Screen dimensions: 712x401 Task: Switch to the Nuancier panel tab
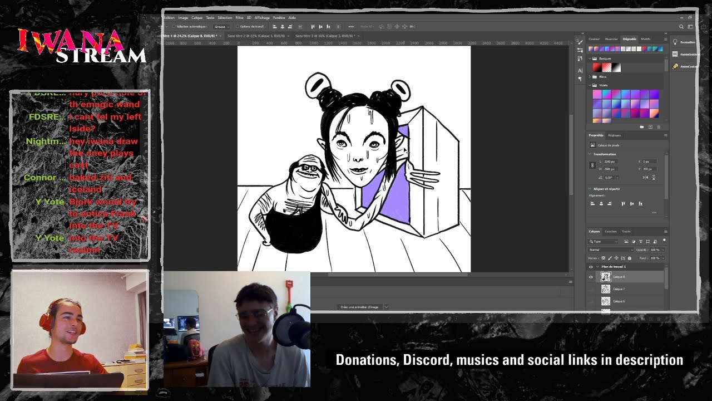(x=611, y=39)
